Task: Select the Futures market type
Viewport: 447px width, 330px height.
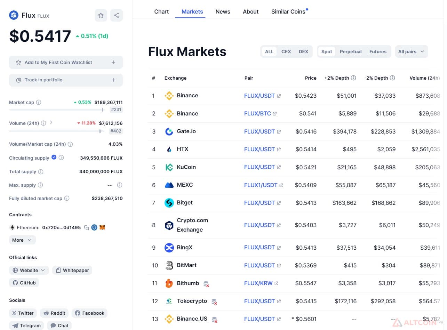Action: [x=378, y=51]
